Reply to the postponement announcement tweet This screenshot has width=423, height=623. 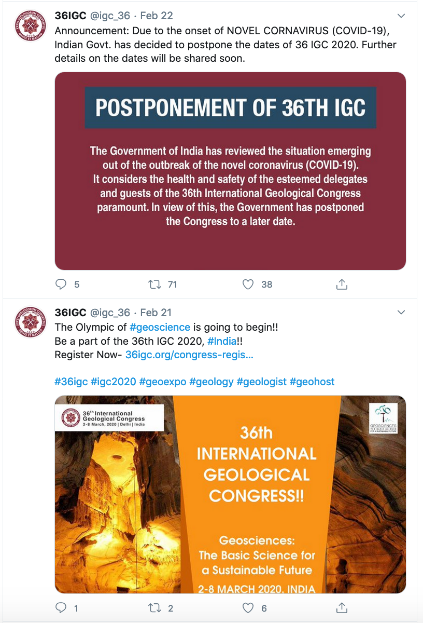click(62, 285)
